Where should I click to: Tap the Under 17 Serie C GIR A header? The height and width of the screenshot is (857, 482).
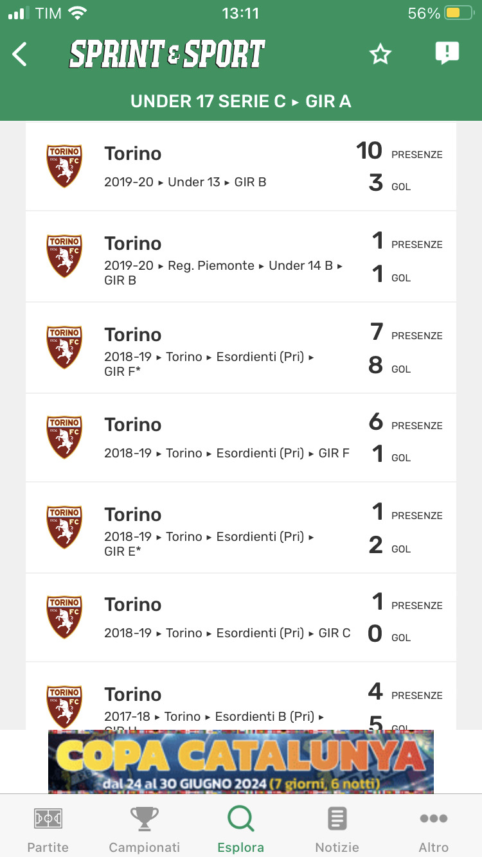click(241, 102)
